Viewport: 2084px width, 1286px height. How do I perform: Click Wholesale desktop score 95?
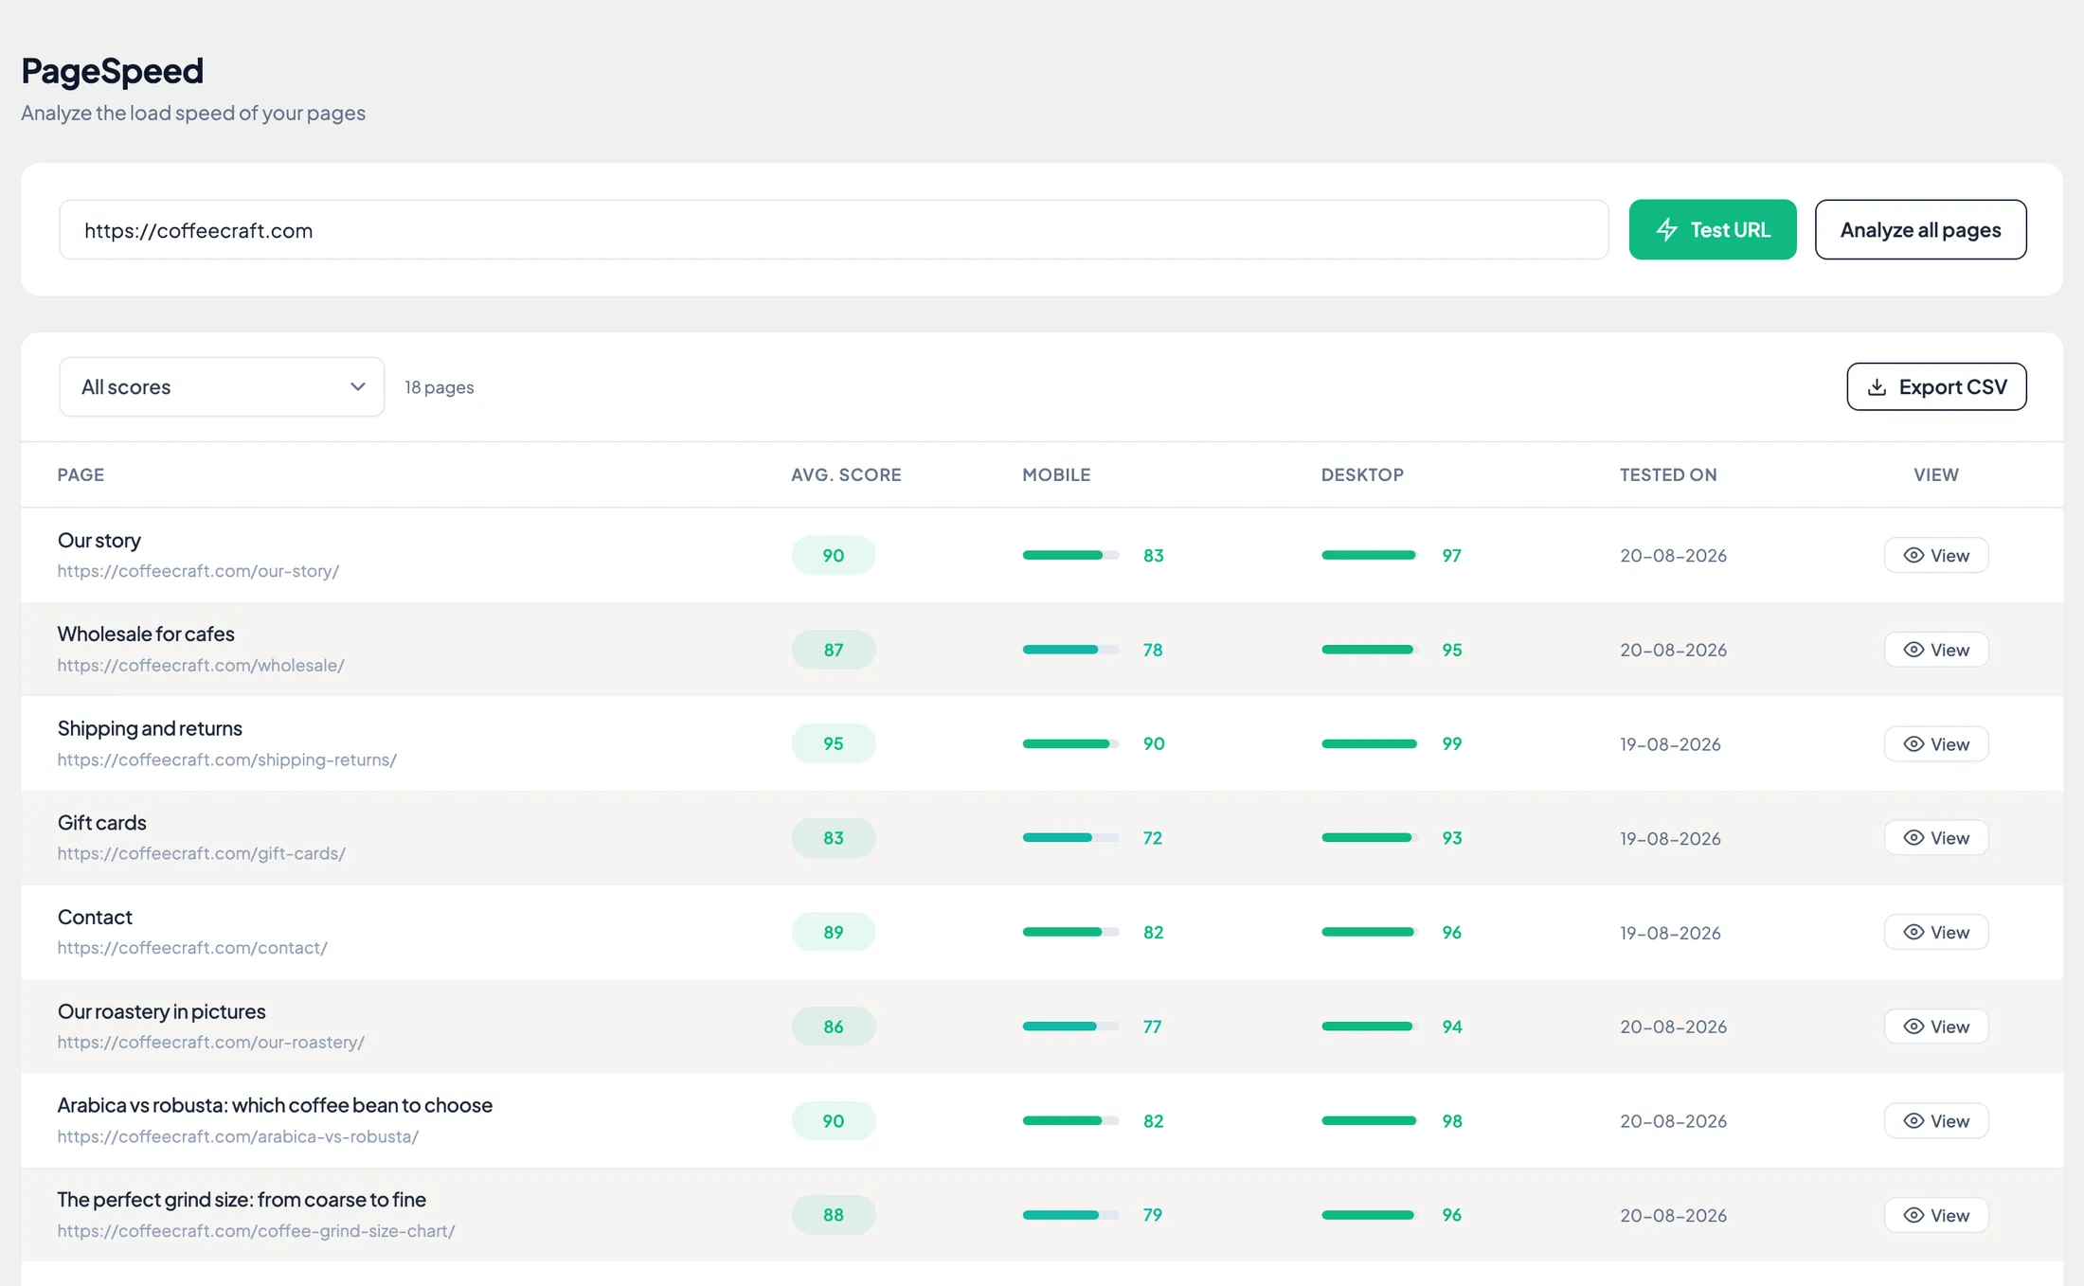pos(1452,650)
